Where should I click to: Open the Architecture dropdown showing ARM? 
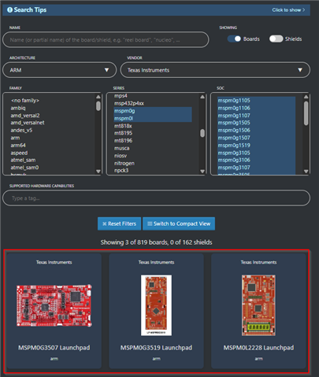tap(59, 70)
